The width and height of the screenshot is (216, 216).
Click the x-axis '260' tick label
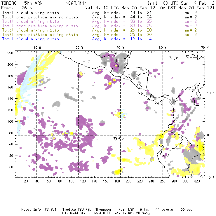[163, 181]
